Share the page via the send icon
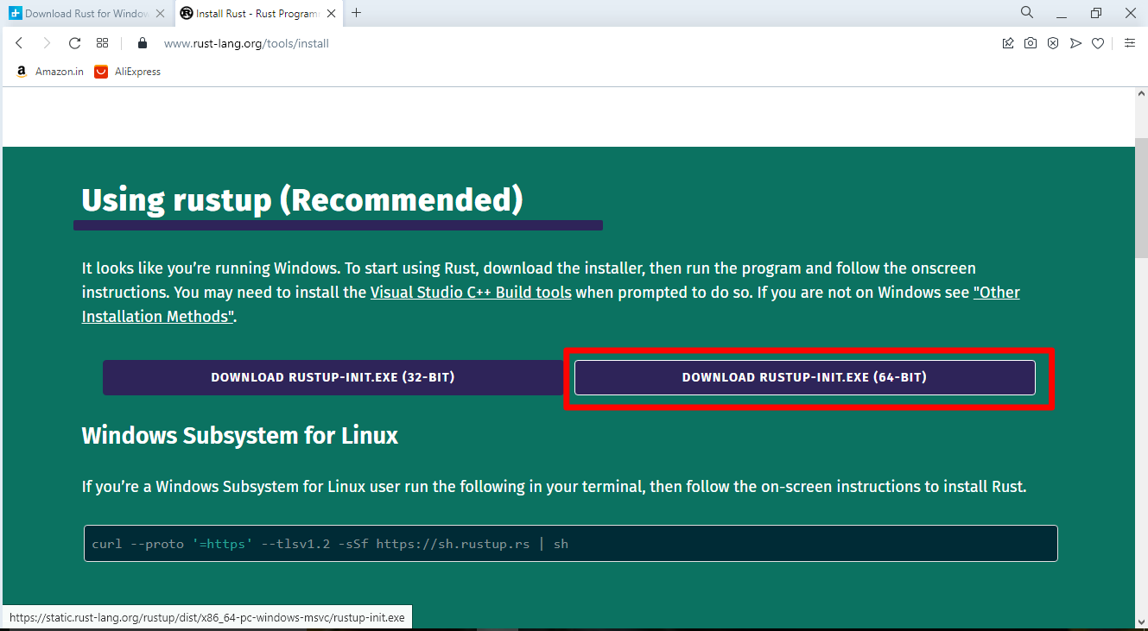This screenshot has width=1148, height=631. tap(1075, 42)
